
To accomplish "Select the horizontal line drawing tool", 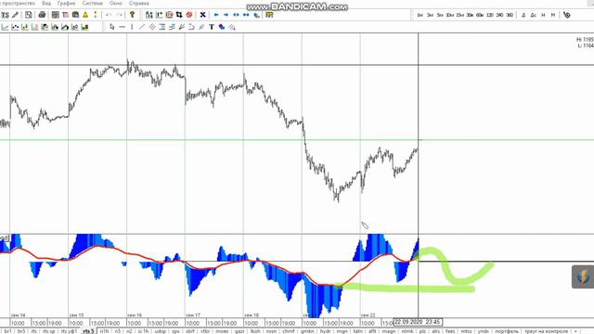I will pos(122,27).
